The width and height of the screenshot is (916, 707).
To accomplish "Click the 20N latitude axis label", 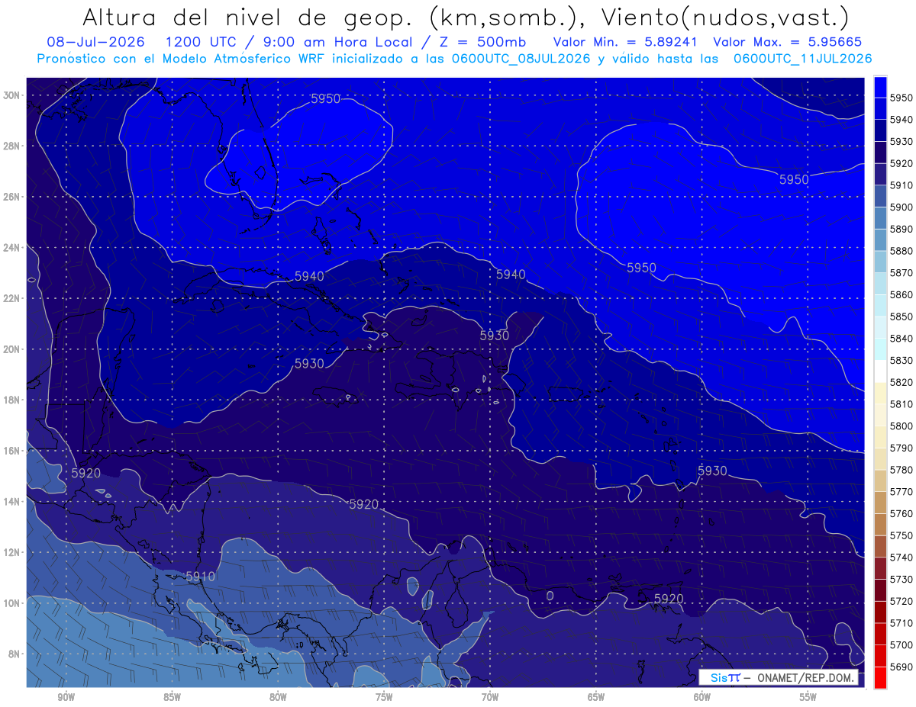I will [x=11, y=349].
